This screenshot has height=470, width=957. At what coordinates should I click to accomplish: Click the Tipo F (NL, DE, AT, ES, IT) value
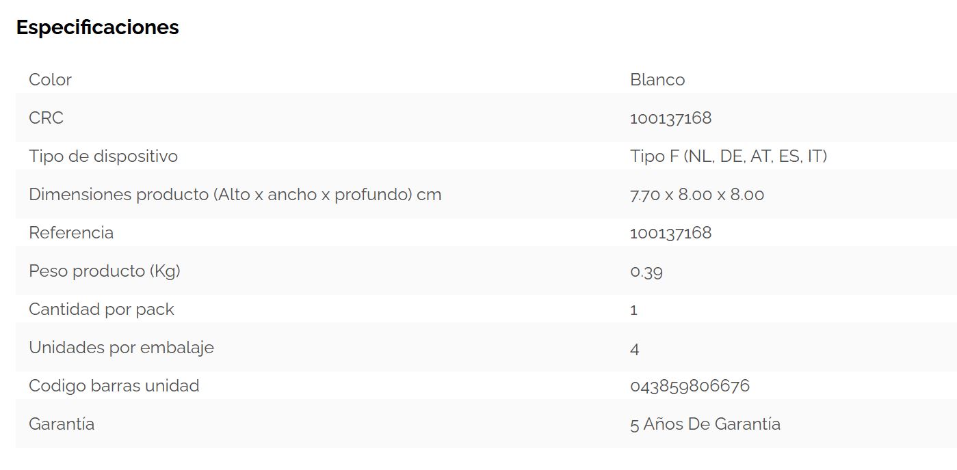pyautogui.click(x=729, y=156)
